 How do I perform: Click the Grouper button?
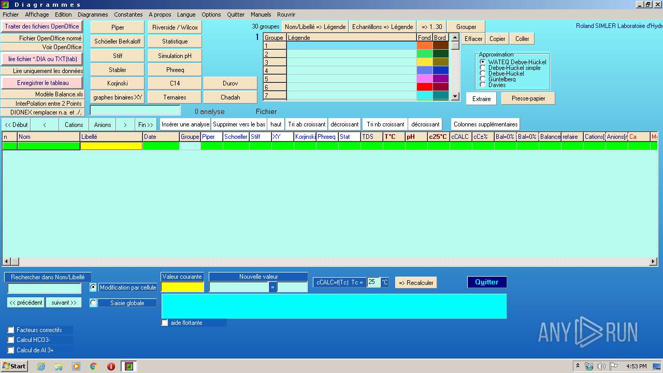click(466, 27)
